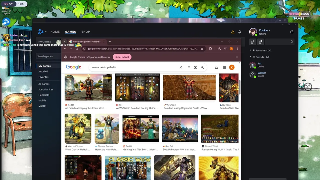Image resolution: width=320 pixels, height=180 pixels.
Task: Open MacOS games category
Action: point(42,106)
